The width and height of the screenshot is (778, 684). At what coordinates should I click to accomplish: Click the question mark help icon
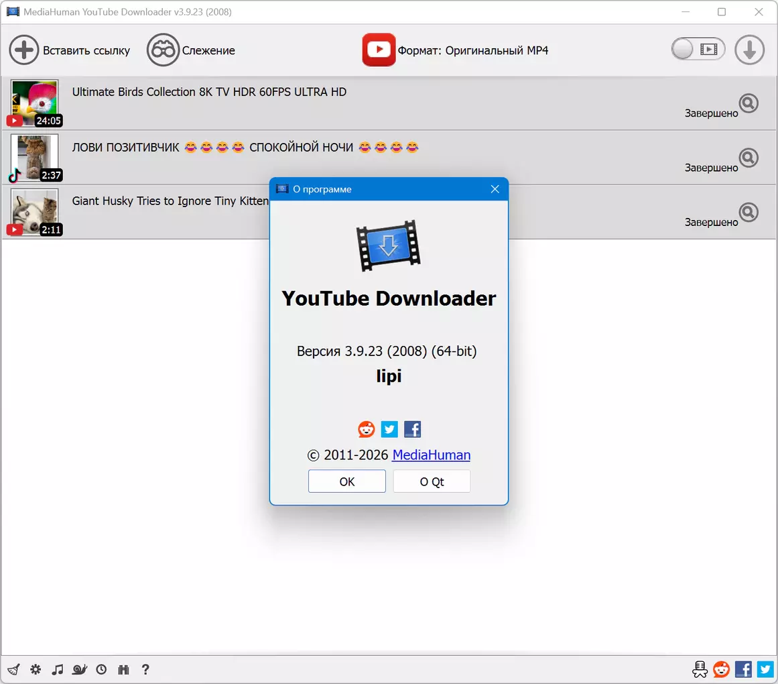pyautogui.click(x=145, y=670)
